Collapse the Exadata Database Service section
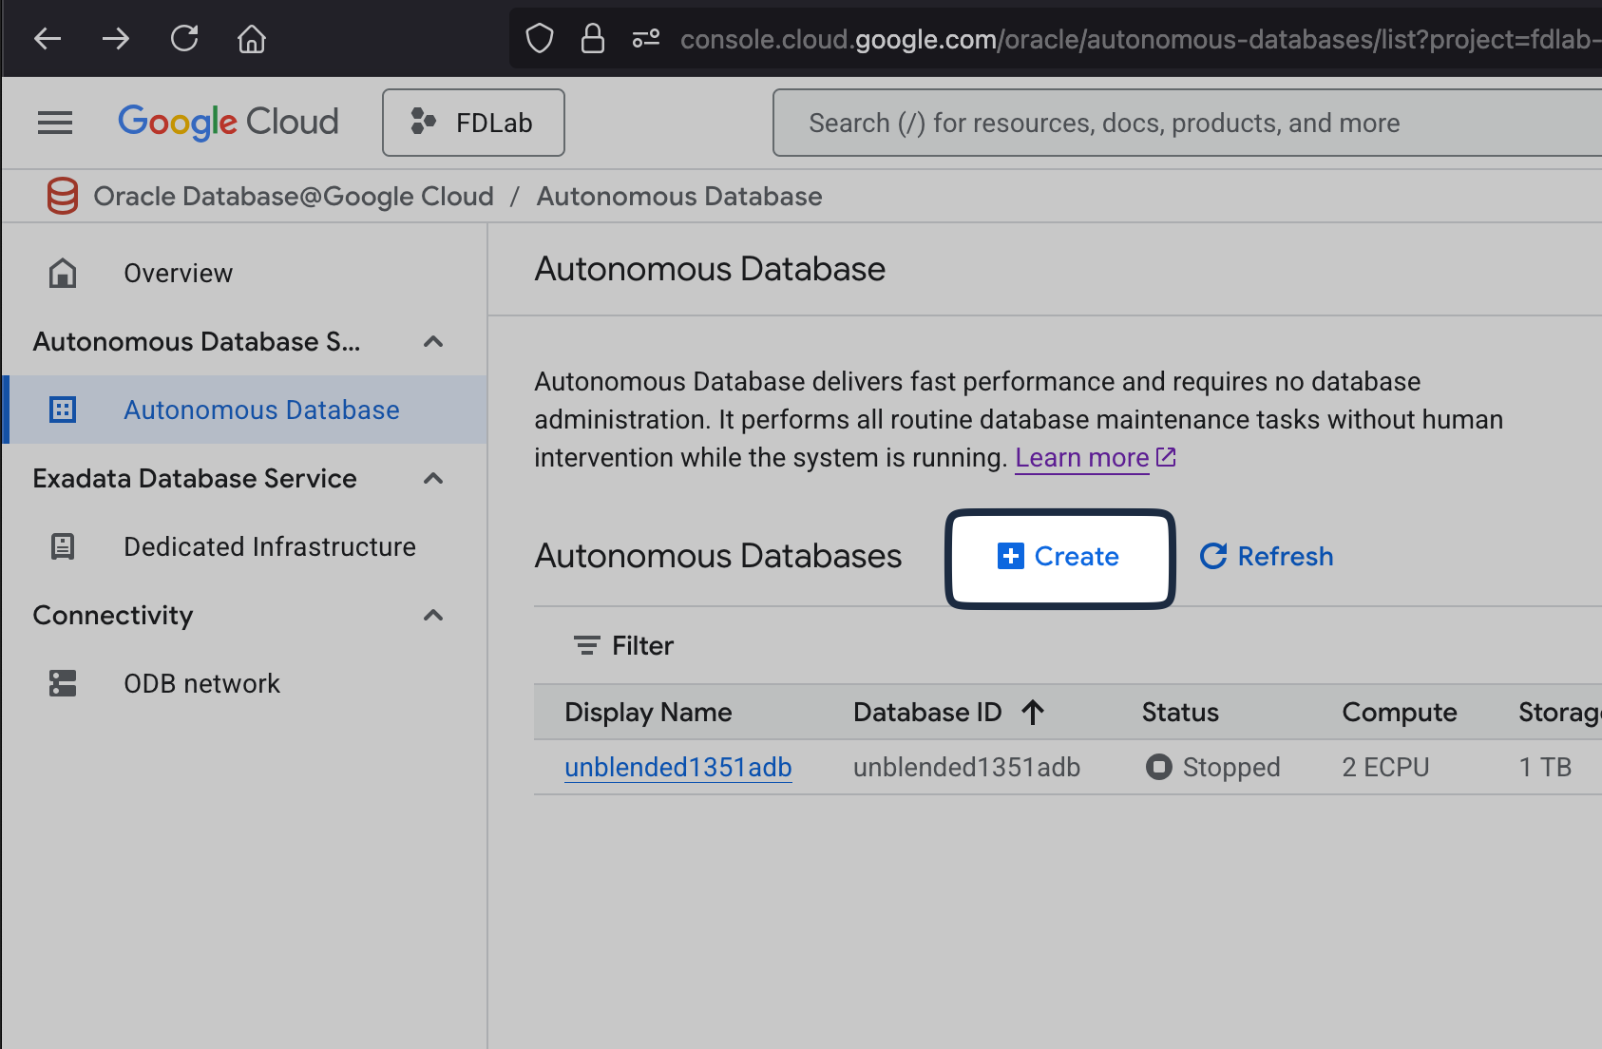The width and height of the screenshot is (1602, 1049). [433, 478]
